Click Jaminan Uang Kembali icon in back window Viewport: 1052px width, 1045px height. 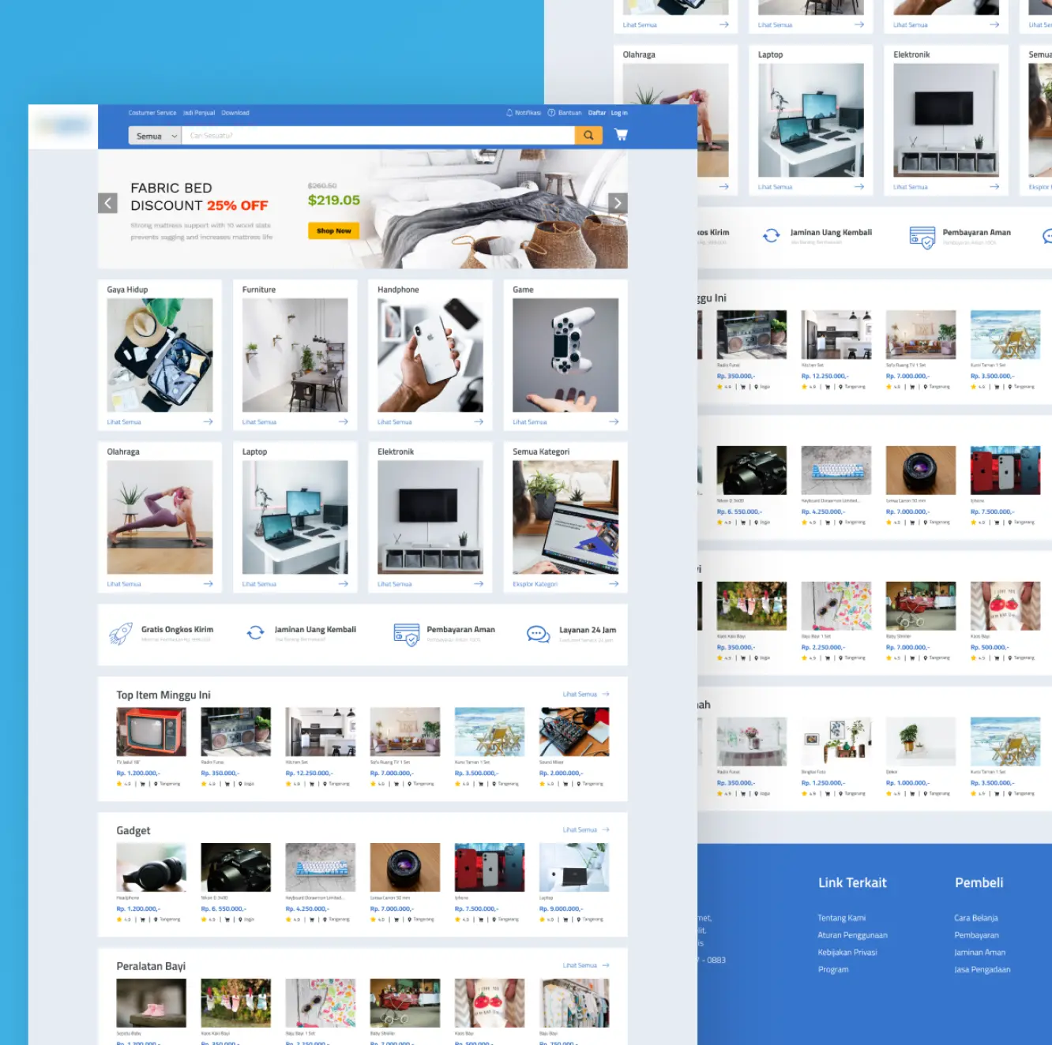771,235
